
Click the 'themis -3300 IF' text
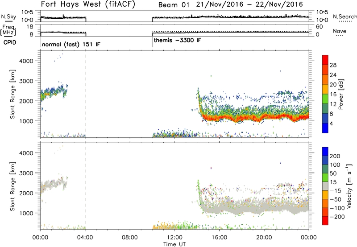tap(178, 41)
